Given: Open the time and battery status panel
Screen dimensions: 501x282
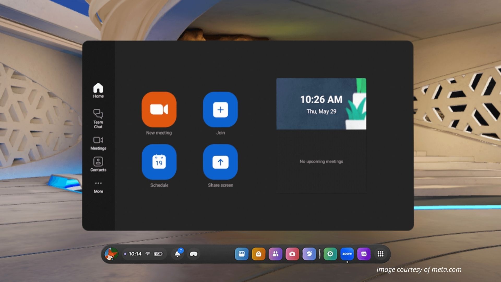Looking at the screenshot, I should pos(144,254).
